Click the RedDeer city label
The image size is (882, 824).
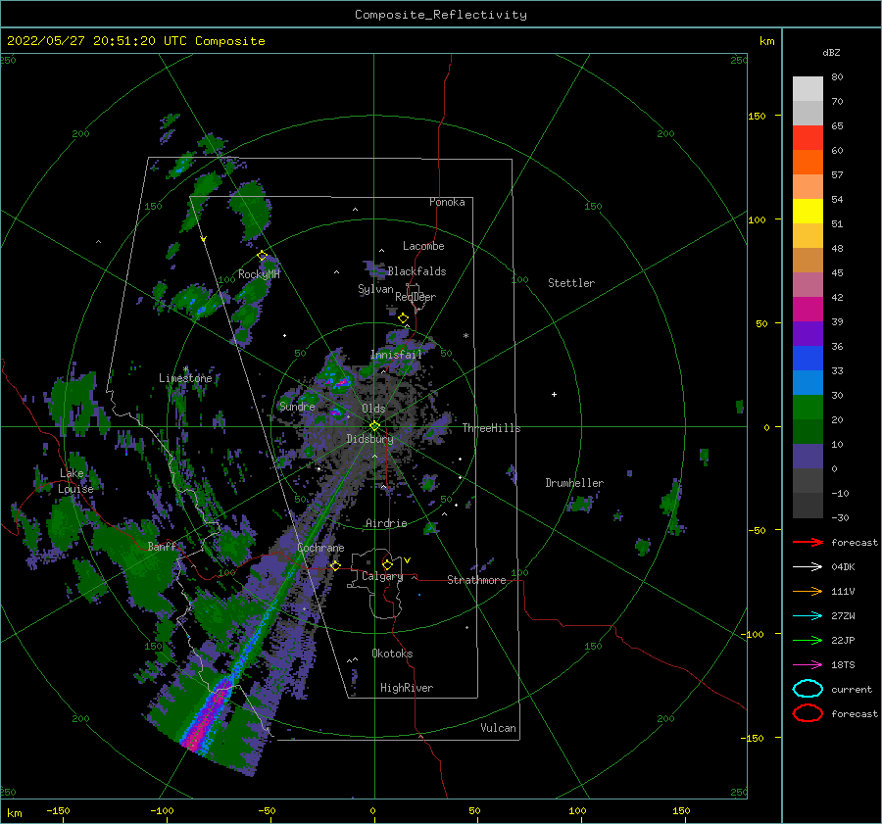tap(416, 297)
